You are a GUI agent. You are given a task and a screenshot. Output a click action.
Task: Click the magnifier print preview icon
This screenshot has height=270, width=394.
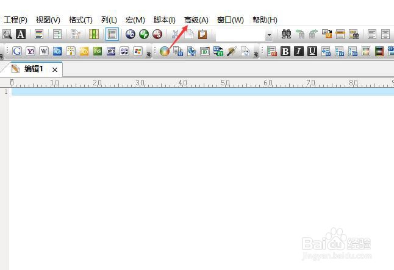coord(7,34)
